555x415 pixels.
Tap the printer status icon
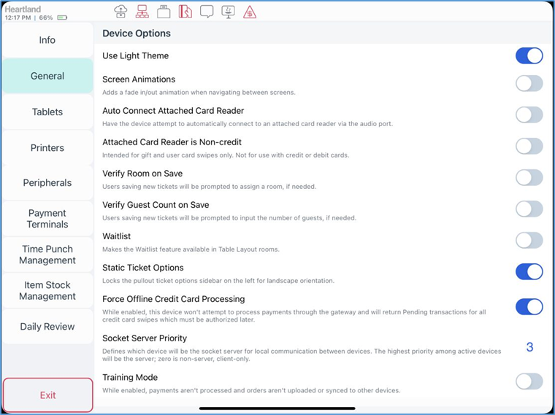164,11
